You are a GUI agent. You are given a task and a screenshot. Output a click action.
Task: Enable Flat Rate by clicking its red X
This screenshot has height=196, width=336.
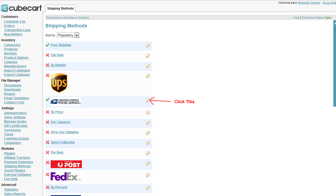pos(47,55)
